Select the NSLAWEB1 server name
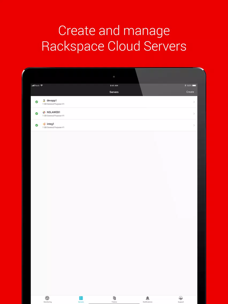The height and width of the screenshot is (304, 228). pos(54,112)
